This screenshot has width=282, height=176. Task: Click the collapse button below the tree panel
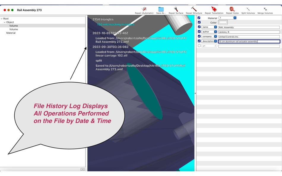(x=83, y=169)
